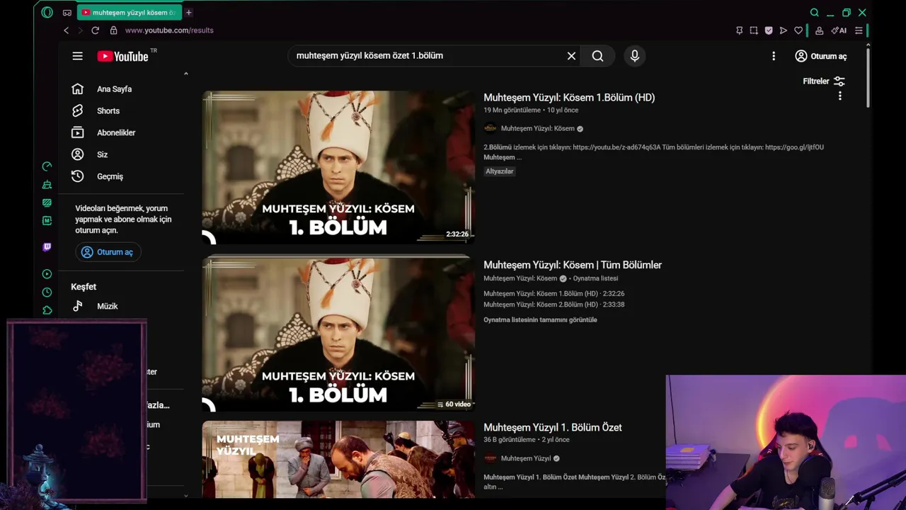Click Oturum aç in the top bar
906x510 pixels.
coord(821,56)
